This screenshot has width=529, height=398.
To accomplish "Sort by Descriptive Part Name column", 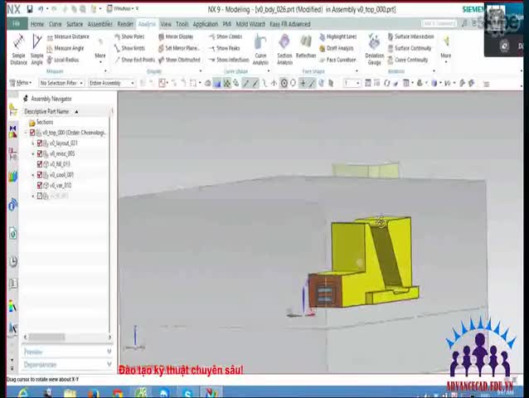I will click(x=51, y=111).
